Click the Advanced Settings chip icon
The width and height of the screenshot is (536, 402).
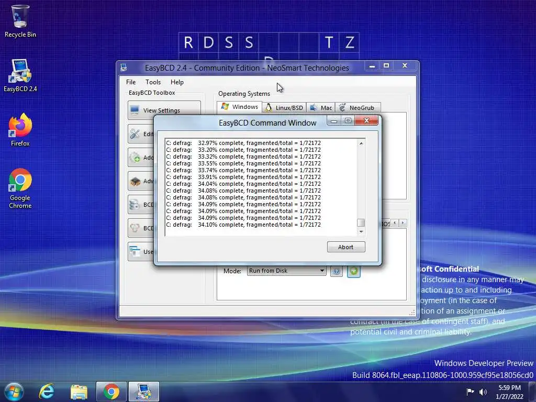pyautogui.click(x=135, y=181)
